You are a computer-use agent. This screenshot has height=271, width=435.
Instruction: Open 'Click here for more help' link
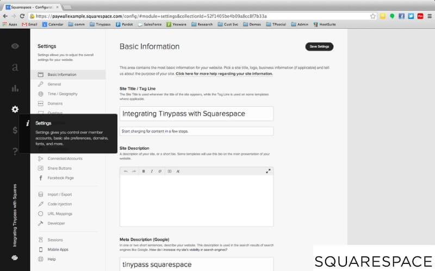click(224, 74)
